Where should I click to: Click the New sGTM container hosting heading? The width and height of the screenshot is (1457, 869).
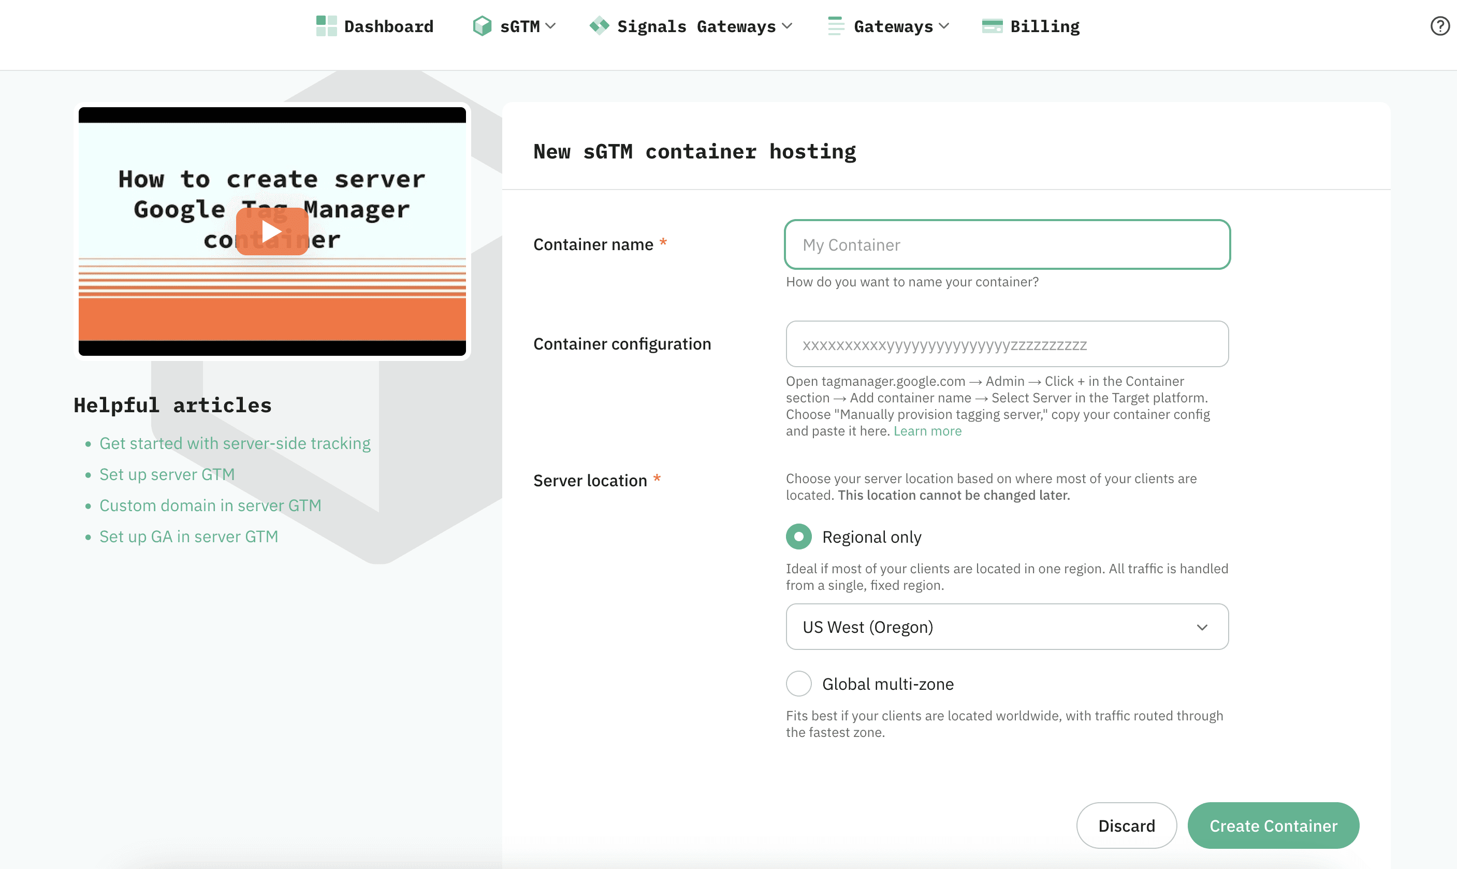(695, 152)
